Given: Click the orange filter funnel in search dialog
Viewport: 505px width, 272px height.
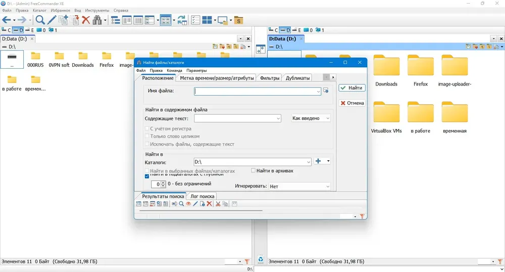Looking at the screenshot, I should [362, 216].
